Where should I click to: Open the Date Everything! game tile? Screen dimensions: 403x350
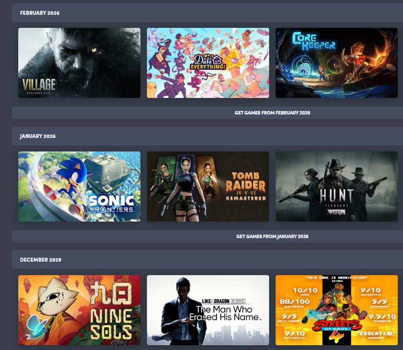[x=208, y=63]
